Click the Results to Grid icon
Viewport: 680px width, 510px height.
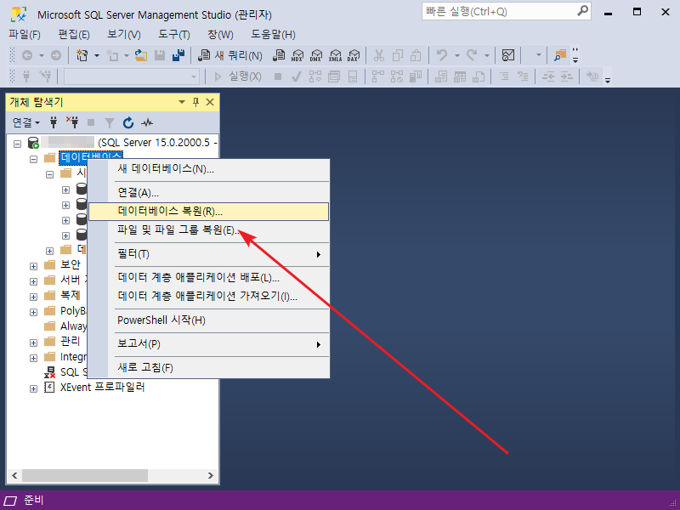(460, 76)
